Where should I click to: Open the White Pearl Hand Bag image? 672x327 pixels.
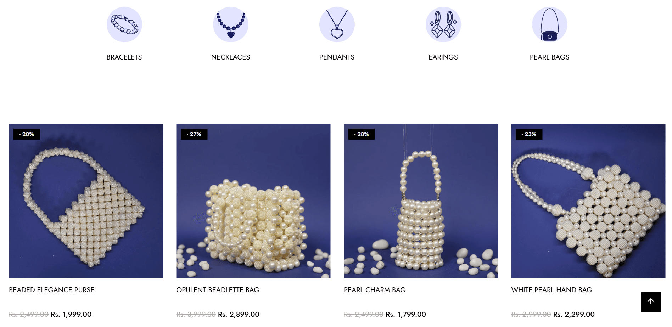click(588, 201)
